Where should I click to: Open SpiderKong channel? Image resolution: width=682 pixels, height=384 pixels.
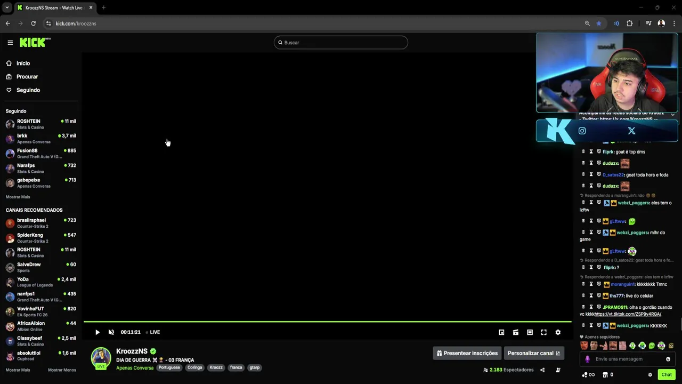[x=40, y=238]
